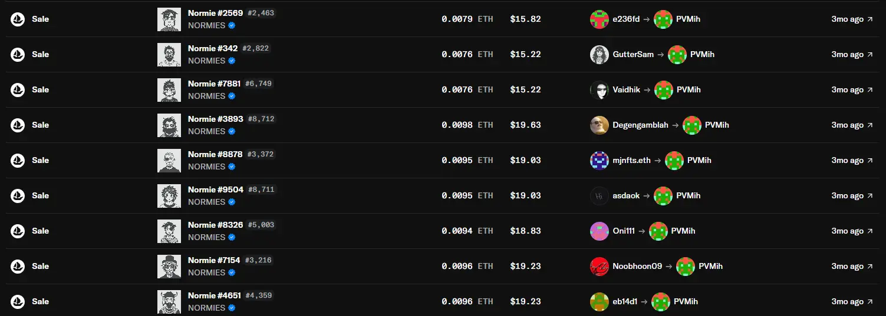This screenshot has width=886, height=316.
Task: Open the Normie #9504 item link
Action: click(215, 189)
